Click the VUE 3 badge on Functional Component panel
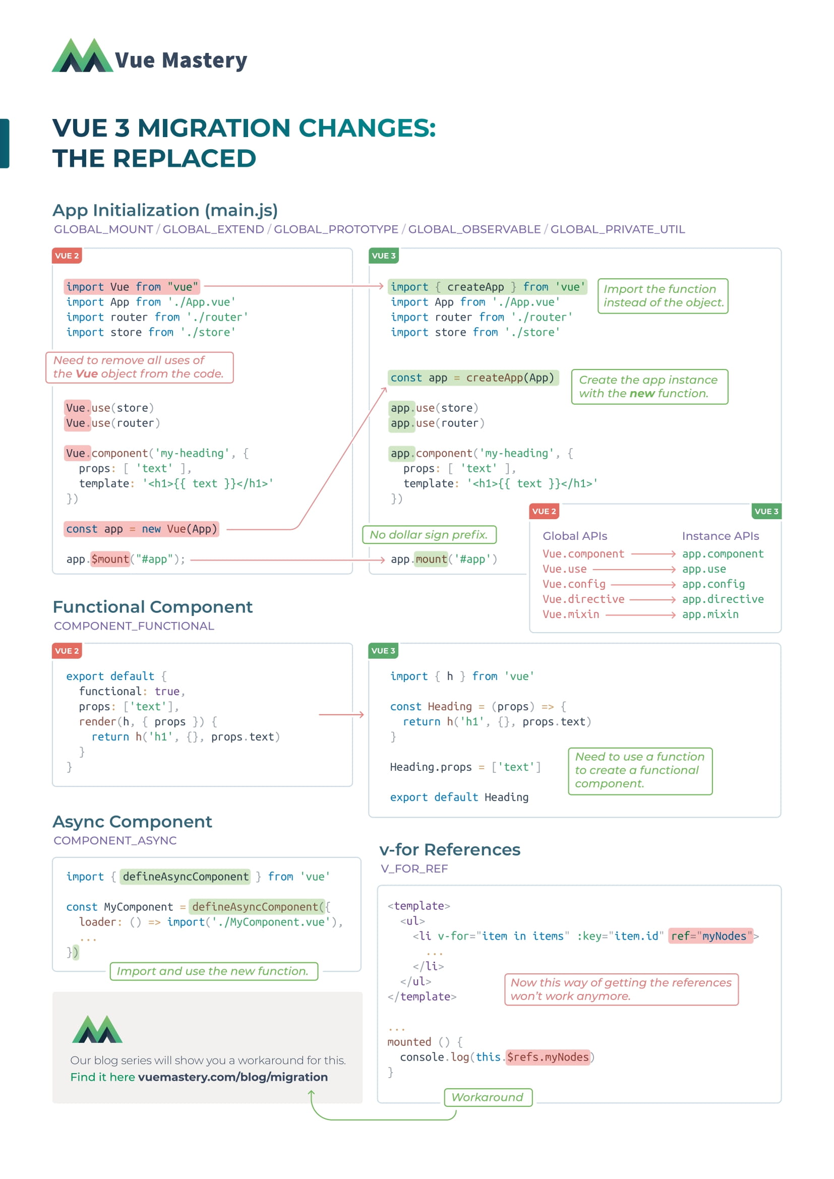The height and width of the screenshot is (1179, 834). tap(383, 651)
